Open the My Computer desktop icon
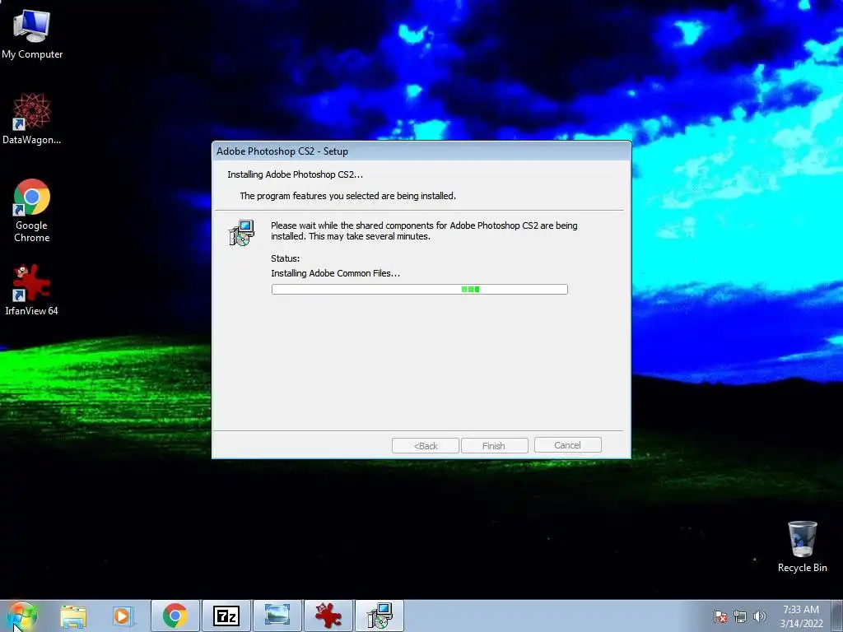The image size is (843, 632). pyautogui.click(x=32, y=35)
